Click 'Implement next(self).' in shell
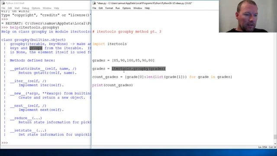 [x=41, y=110]
